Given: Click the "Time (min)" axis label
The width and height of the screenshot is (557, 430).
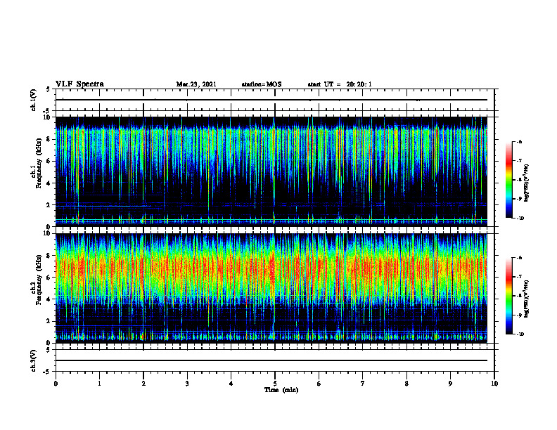Looking at the screenshot, I should (x=281, y=390).
